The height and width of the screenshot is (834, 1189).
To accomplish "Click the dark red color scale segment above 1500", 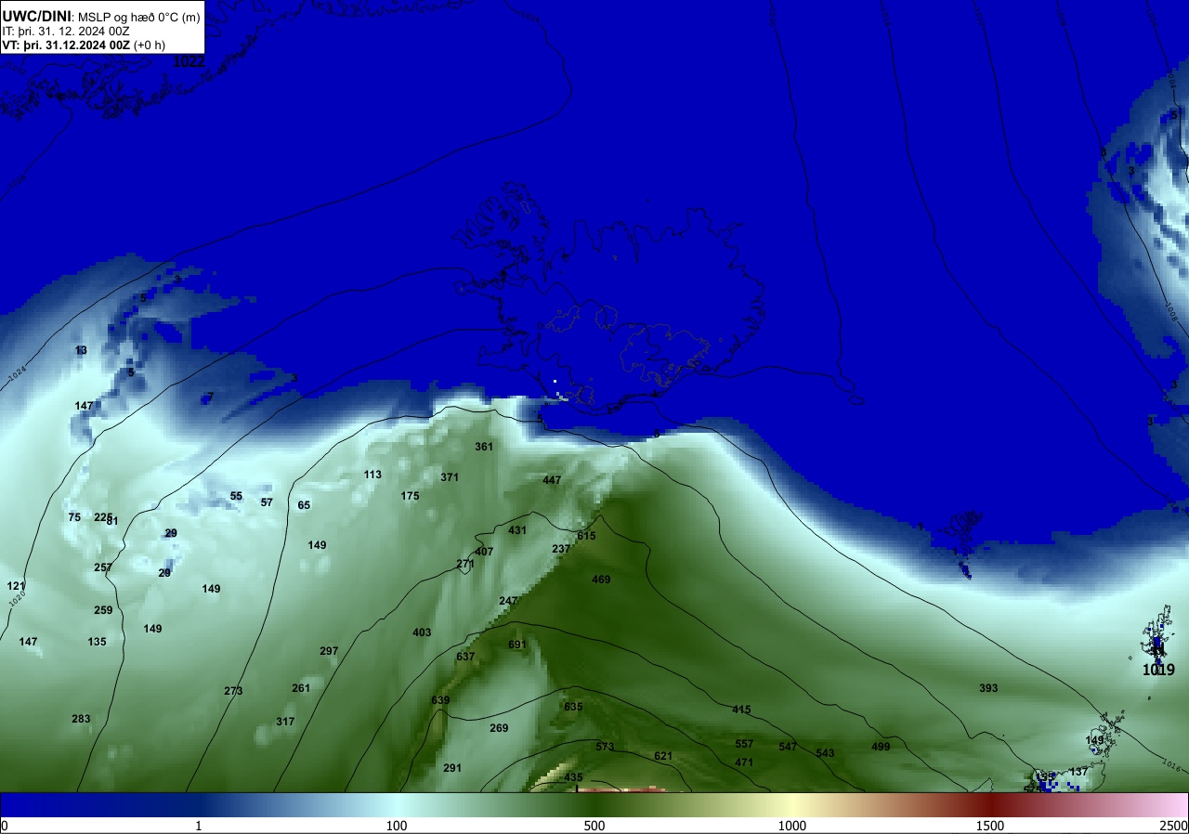I will click(x=990, y=804).
